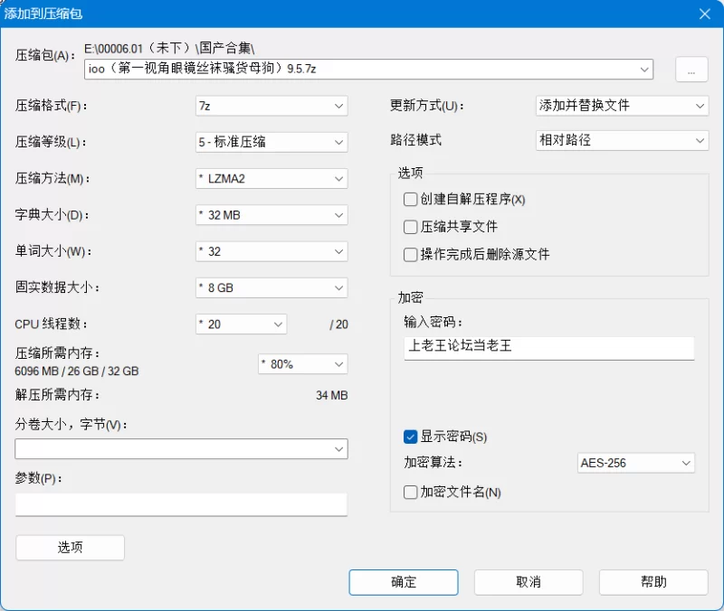
Task: Open the 单词大小 dropdown showing 32
Action: pyautogui.click(x=271, y=251)
